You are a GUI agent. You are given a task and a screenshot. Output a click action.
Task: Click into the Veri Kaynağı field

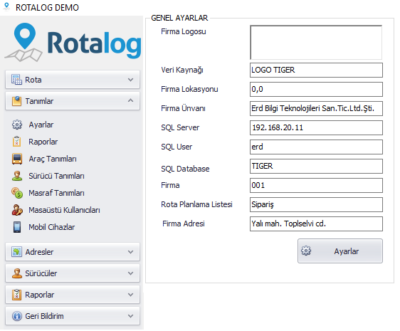click(x=316, y=70)
